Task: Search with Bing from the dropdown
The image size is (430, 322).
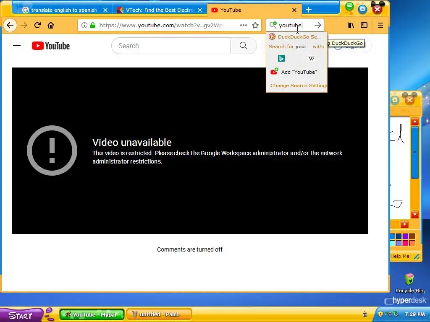Action: [281, 58]
